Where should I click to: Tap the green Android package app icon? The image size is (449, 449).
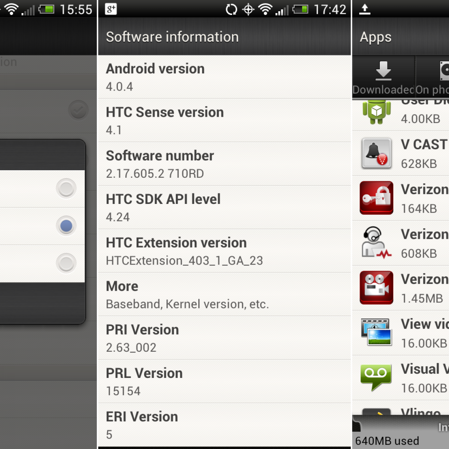coord(376,112)
